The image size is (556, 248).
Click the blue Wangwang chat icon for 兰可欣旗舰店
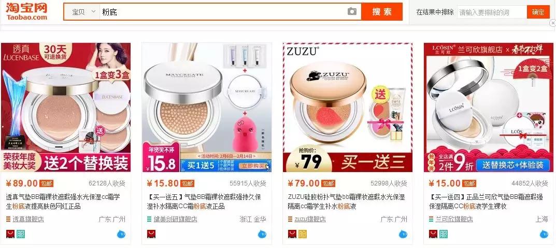544,234
